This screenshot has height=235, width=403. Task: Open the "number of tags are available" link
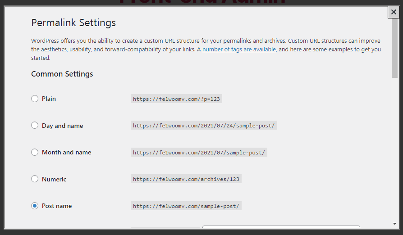point(239,50)
